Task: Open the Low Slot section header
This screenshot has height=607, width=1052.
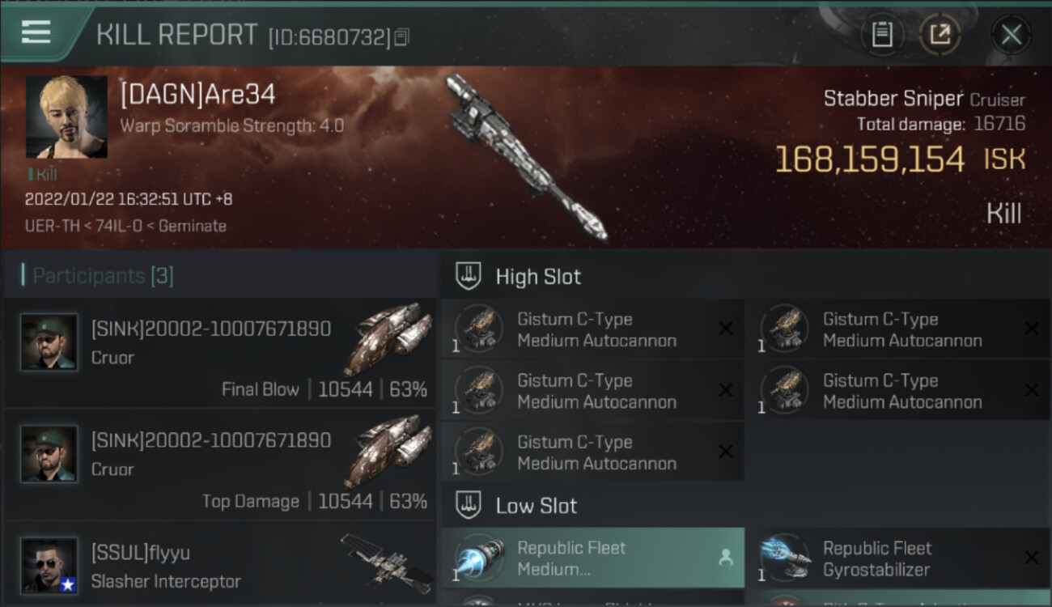Action: point(537,506)
